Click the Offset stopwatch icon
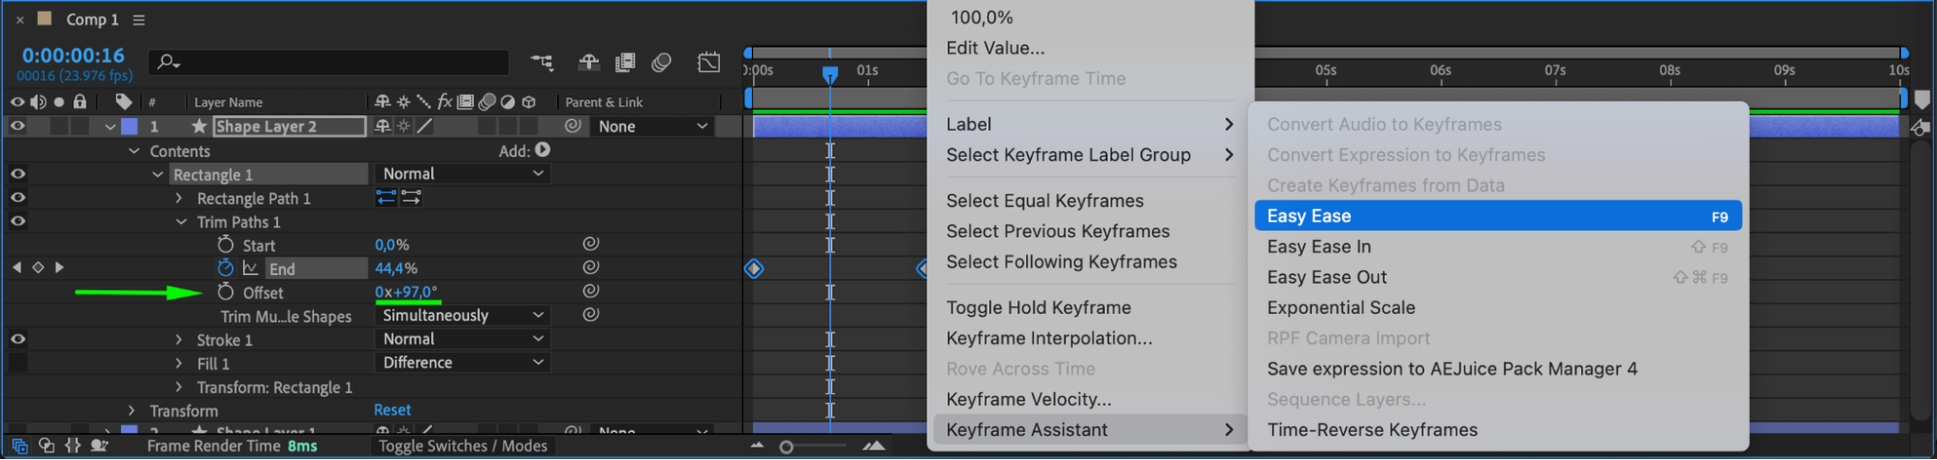The width and height of the screenshot is (1937, 460). point(226,291)
